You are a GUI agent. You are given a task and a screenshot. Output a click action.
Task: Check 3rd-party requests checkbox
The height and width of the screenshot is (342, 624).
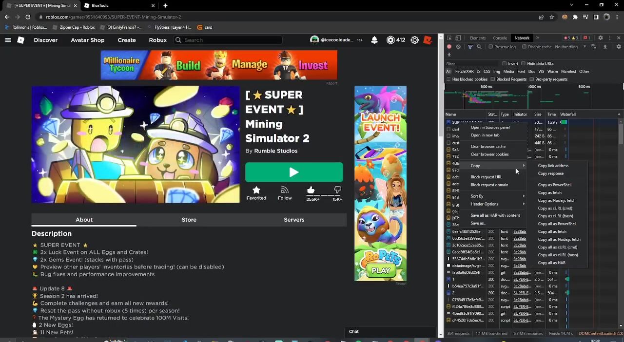532,79
